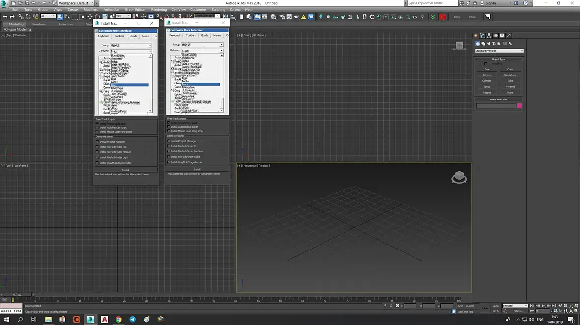This screenshot has width=580, height=325.
Task: Open the Modify command panel tab
Action: pyautogui.click(x=483, y=36)
